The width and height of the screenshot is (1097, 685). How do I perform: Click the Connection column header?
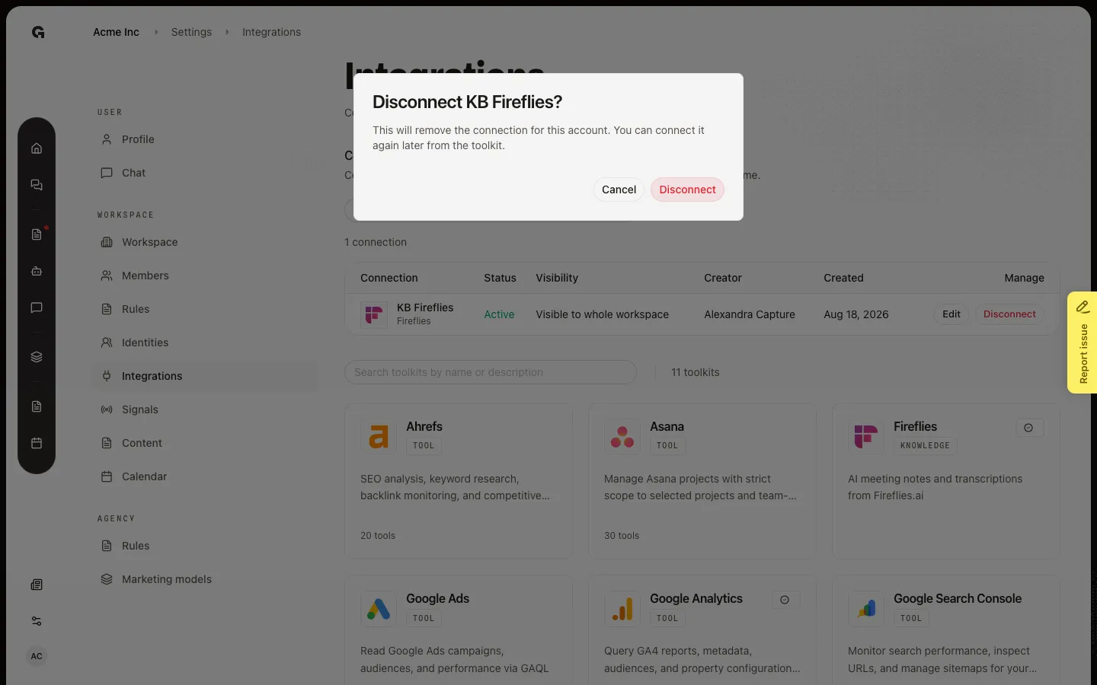click(389, 278)
